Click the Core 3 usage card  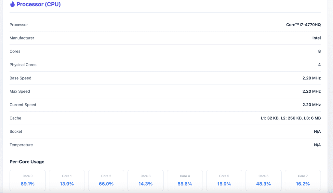coord(145,180)
